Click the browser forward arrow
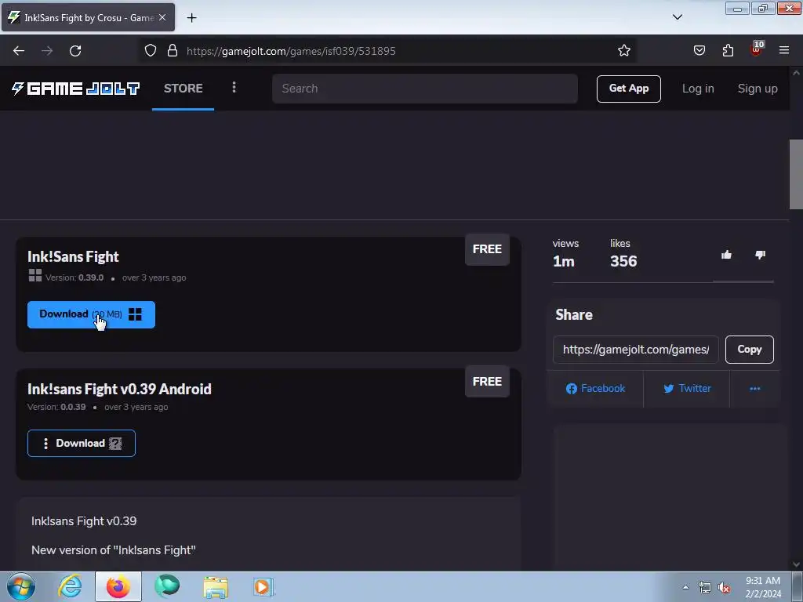 tap(47, 51)
